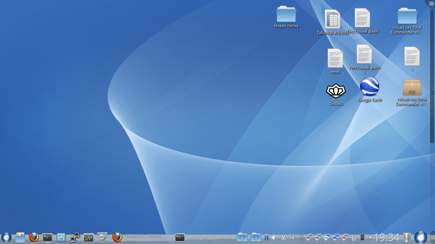Open the green graph system monitor launcher
The width and height of the screenshot is (435, 244).
click(89, 237)
